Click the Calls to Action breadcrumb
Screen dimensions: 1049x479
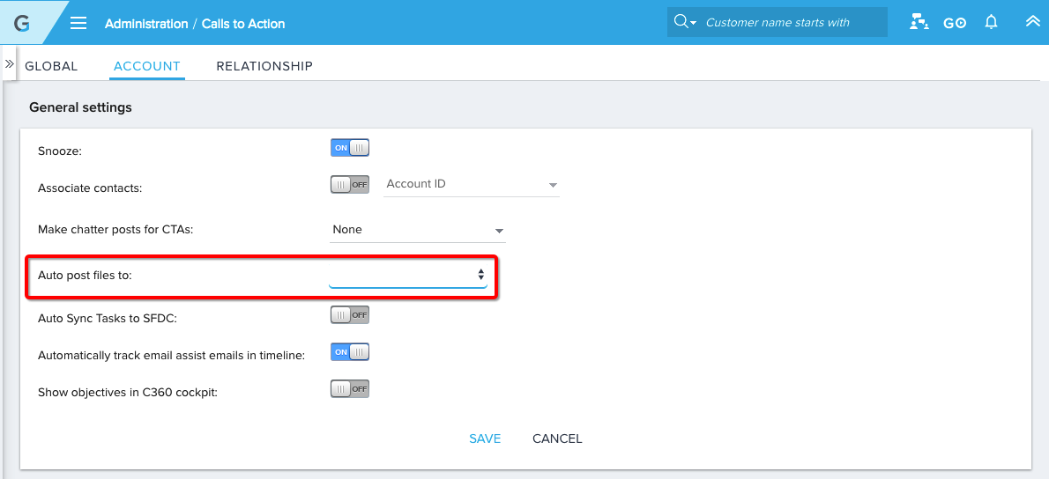pos(243,24)
